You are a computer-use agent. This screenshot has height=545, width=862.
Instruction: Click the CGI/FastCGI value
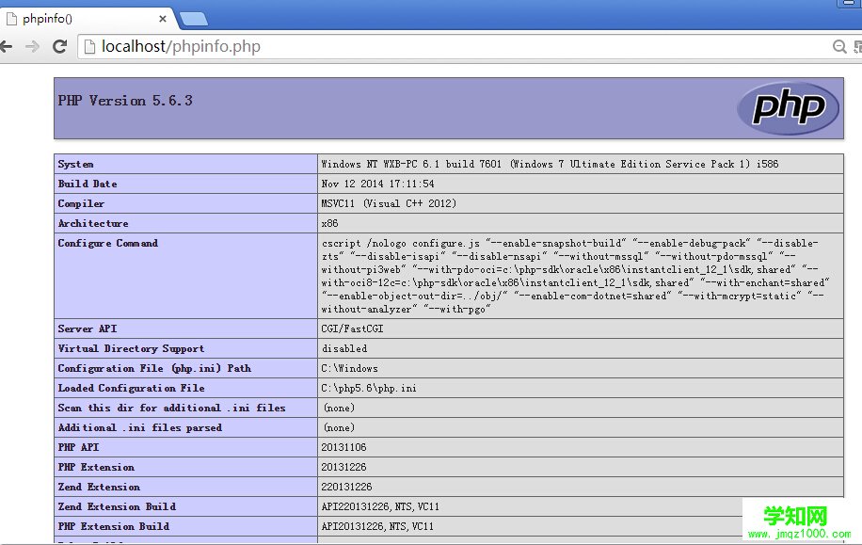[352, 329]
